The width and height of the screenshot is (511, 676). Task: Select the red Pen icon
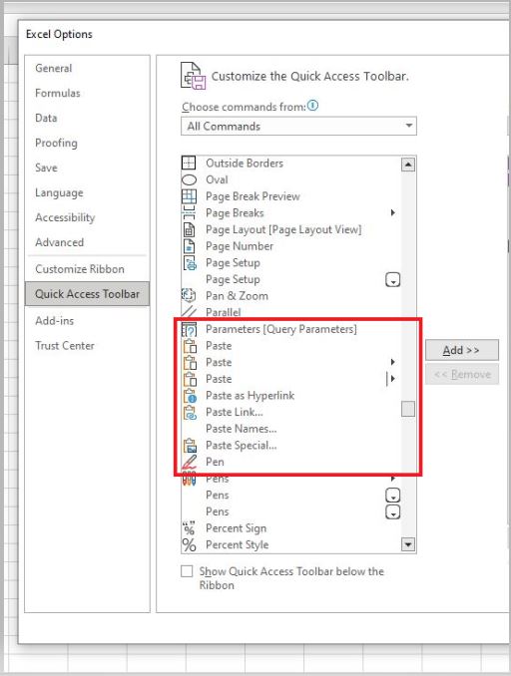point(190,462)
